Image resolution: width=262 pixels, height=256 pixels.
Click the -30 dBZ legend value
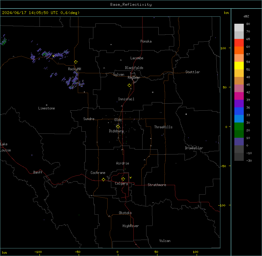[x=249, y=161]
